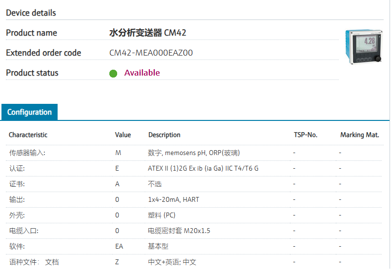Select the 语种文件 文档 row
This screenshot has width=391, height=274.
[194, 262]
